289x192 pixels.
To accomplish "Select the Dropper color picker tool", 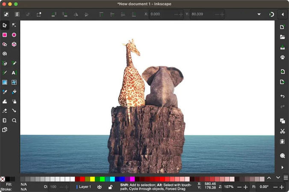I will click(x=5, y=92).
